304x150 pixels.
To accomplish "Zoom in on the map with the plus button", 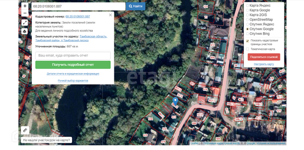I will 25,6.
